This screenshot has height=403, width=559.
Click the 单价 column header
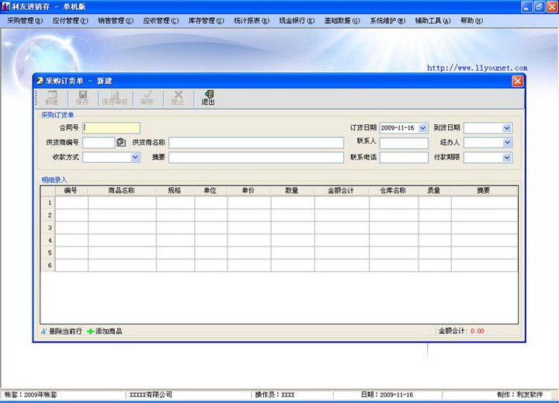click(x=249, y=190)
